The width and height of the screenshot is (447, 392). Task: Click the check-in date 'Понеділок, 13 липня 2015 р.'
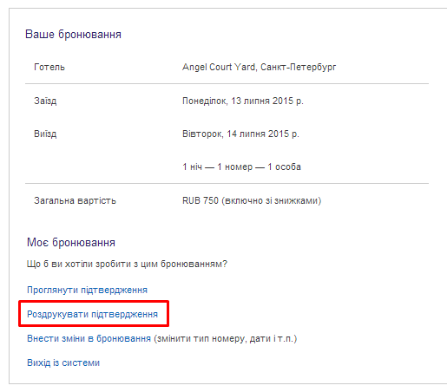pyautogui.click(x=243, y=101)
